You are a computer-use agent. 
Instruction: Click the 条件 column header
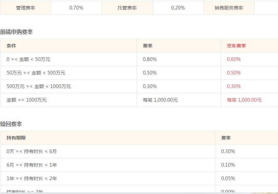pyautogui.click(x=12, y=46)
